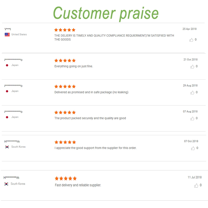
Task: Click thumbs-up on 11 Jul 2018 review
Action: tap(196, 186)
